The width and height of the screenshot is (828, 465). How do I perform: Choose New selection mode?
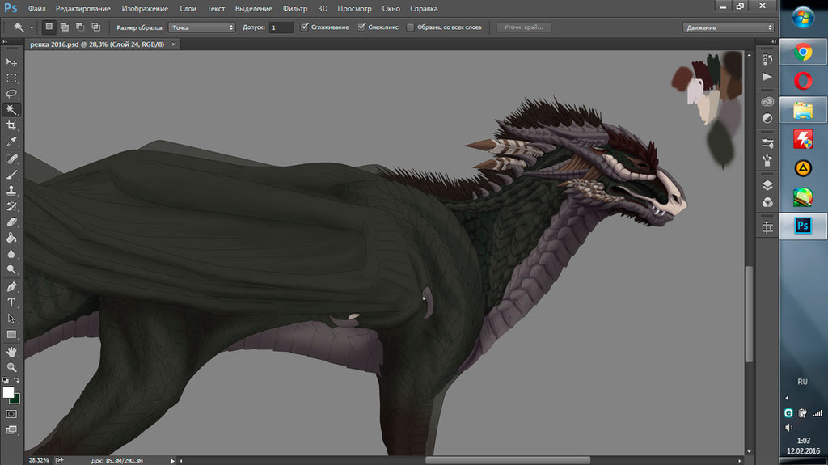point(49,27)
